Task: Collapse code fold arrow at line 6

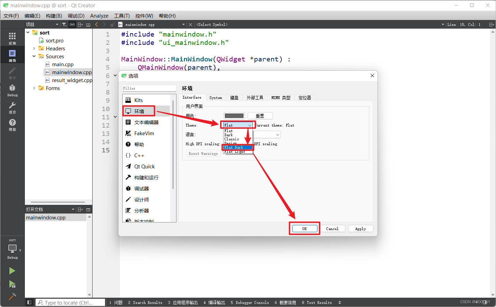Action: pyautogui.click(x=115, y=76)
